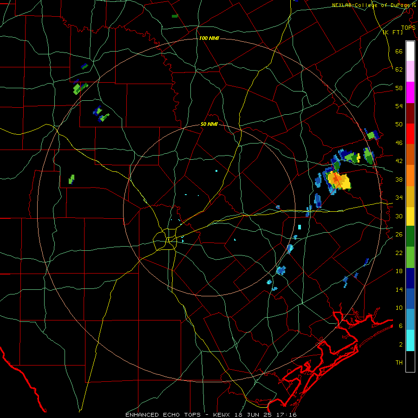Click the '58' legend value
The image size is (418, 418).
[x=399, y=88]
